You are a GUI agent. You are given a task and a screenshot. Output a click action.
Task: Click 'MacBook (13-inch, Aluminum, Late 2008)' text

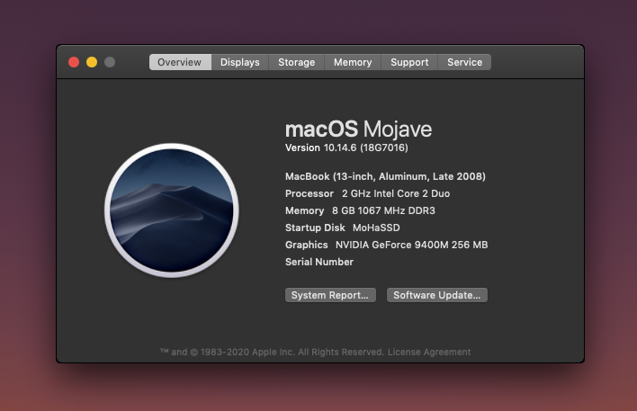[x=385, y=176]
